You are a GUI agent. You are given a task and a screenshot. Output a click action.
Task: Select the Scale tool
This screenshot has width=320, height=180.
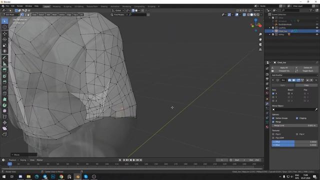[x=4, y=45]
